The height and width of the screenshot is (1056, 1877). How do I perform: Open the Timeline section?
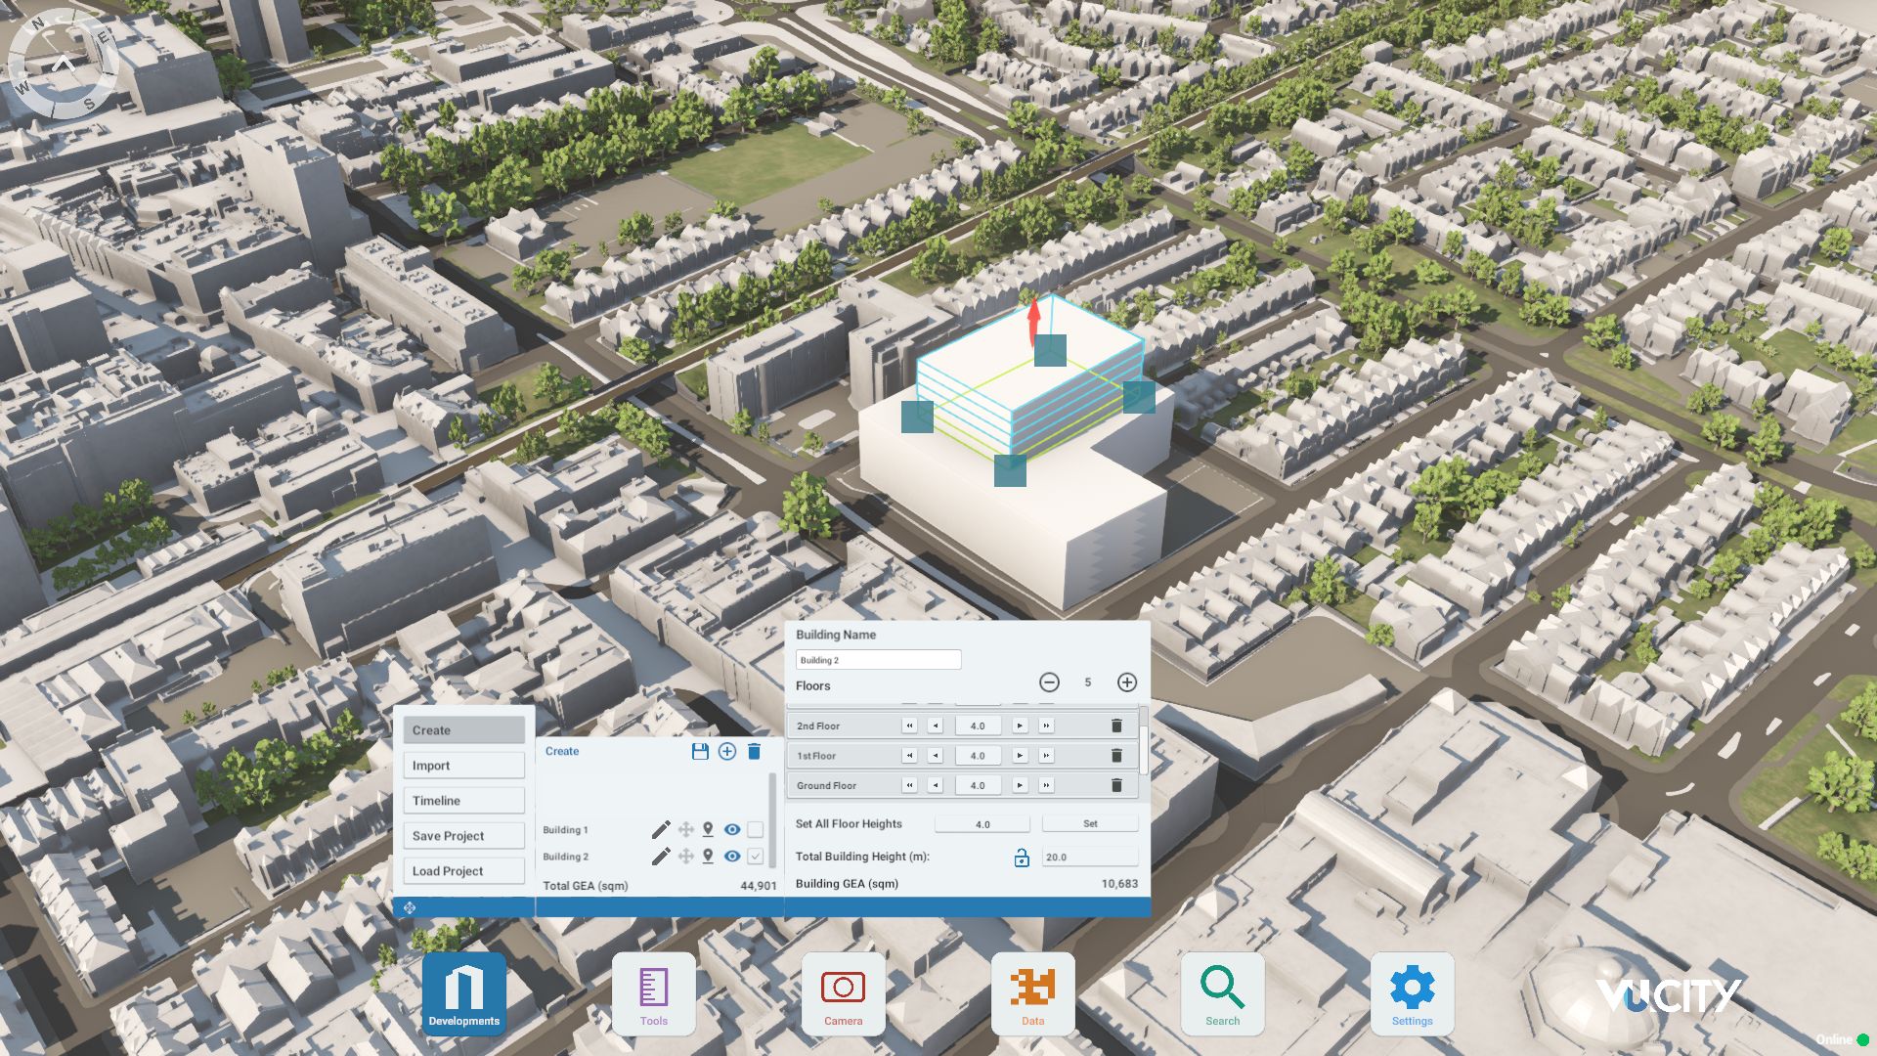click(x=463, y=800)
